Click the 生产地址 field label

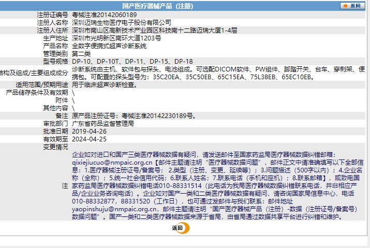point(55,38)
